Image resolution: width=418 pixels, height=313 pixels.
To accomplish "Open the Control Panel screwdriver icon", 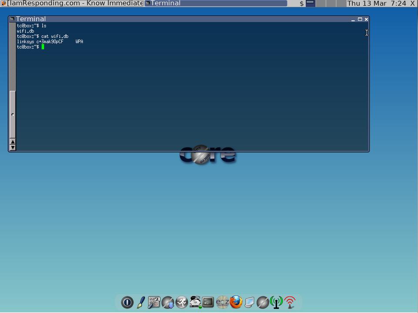I will pyautogui.click(x=154, y=303).
